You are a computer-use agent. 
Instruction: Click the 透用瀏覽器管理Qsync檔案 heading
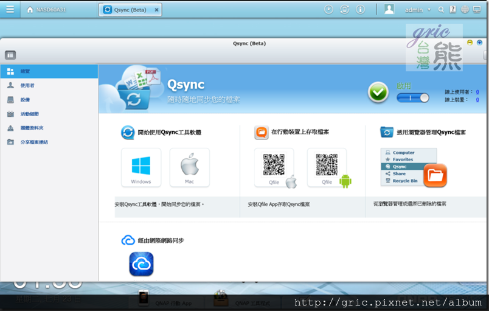[x=431, y=132]
